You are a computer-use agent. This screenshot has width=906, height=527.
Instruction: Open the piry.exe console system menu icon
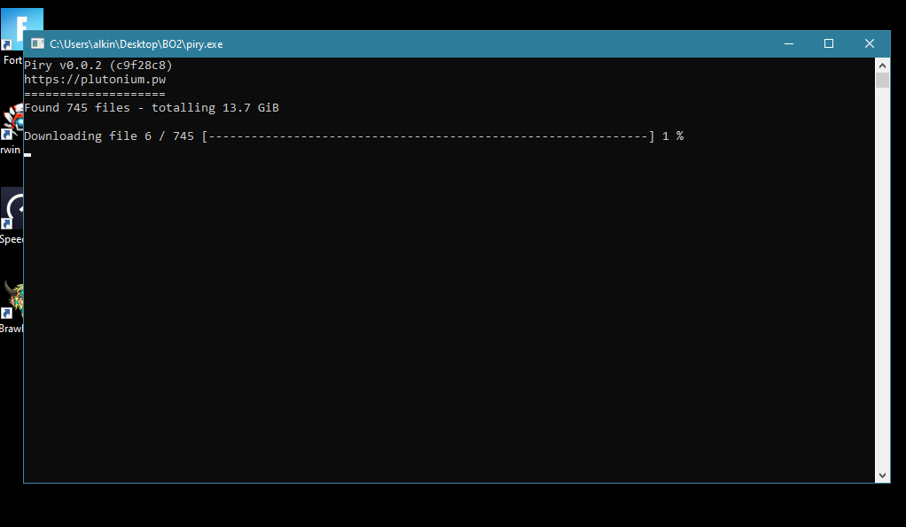(38, 43)
